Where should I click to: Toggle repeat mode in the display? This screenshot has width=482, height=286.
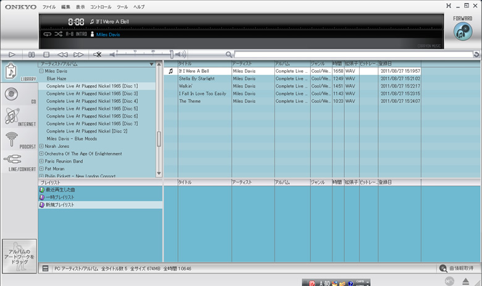[47, 34]
